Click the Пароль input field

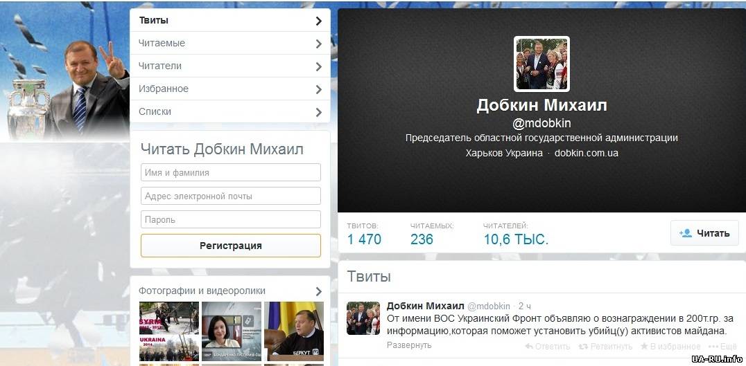click(230, 219)
